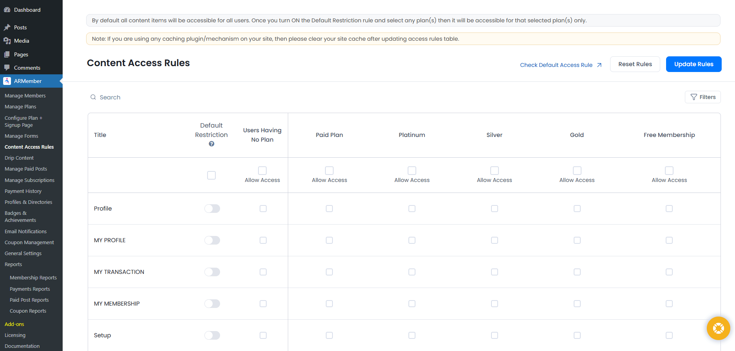Open Membership Reports submenu item
Image resolution: width=735 pixels, height=351 pixels.
click(33, 277)
